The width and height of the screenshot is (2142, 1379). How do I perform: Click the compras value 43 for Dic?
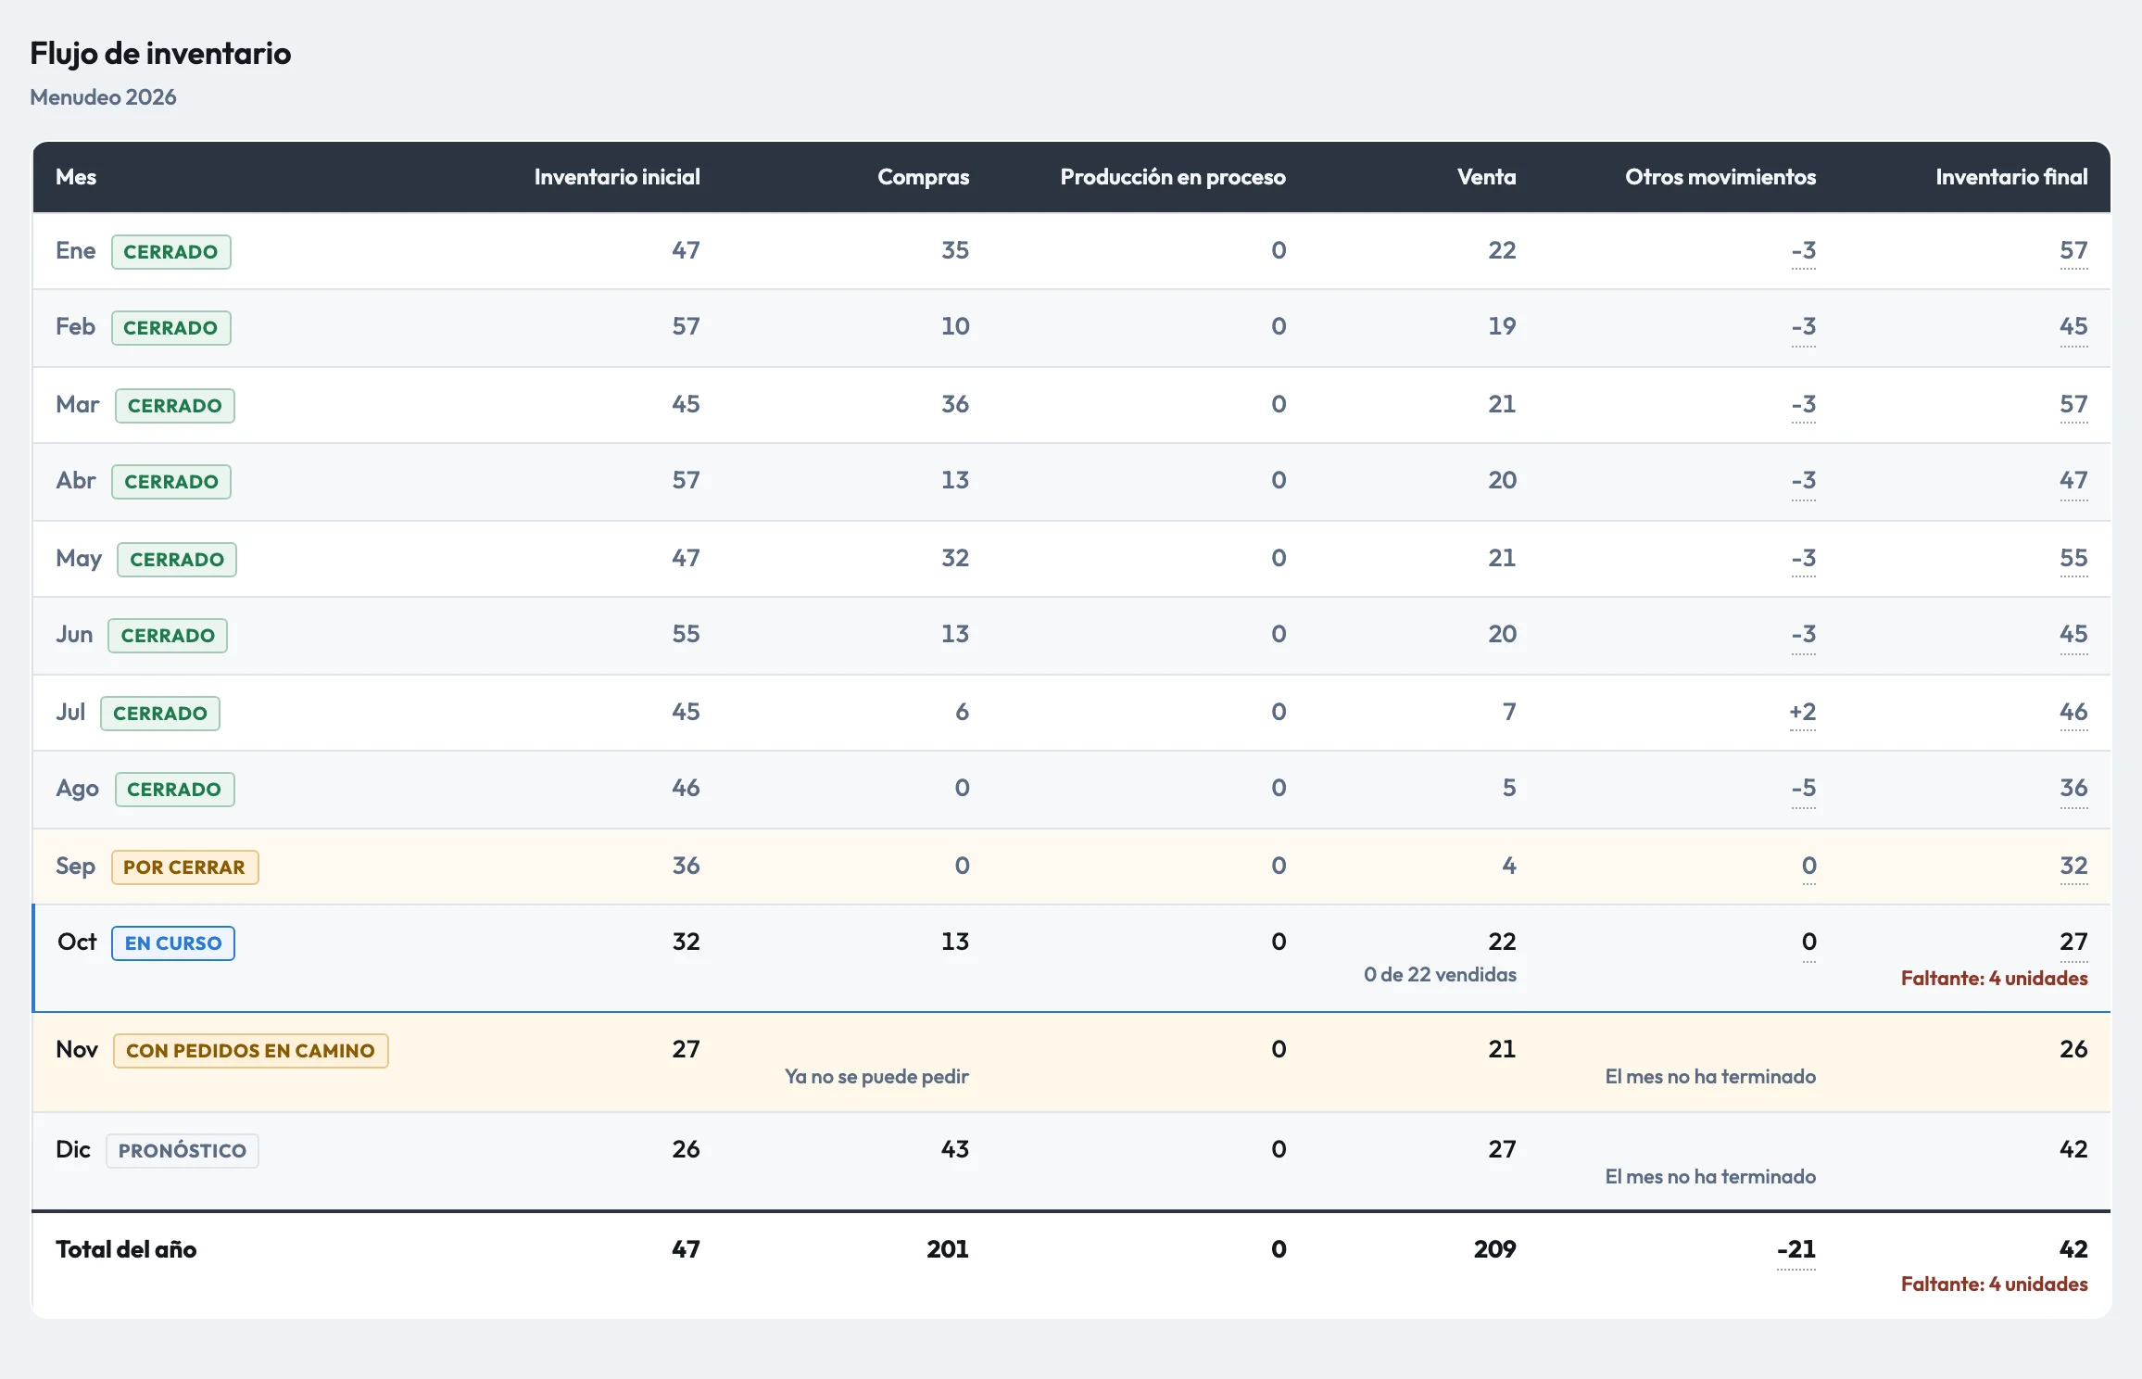coord(955,1150)
